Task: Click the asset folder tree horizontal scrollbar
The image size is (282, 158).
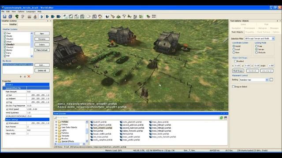Action: click(x=70, y=144)
